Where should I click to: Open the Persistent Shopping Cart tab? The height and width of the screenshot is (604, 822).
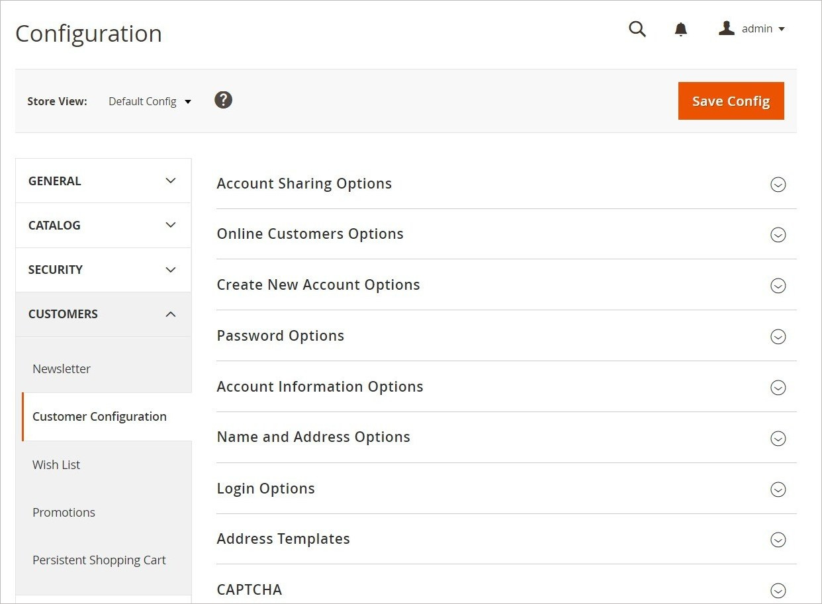click(x=99, y=560)
